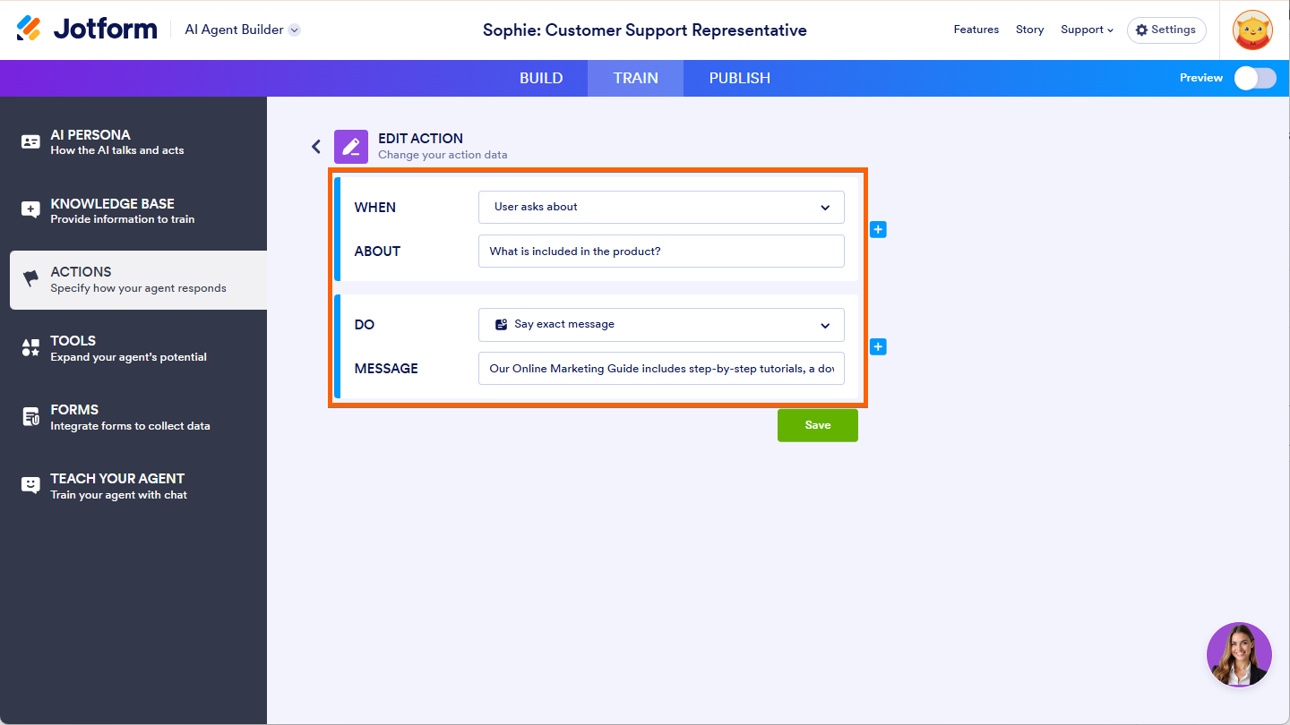
Task: Click the purple Edit Action pencil icon
Action: pos(351,147)
